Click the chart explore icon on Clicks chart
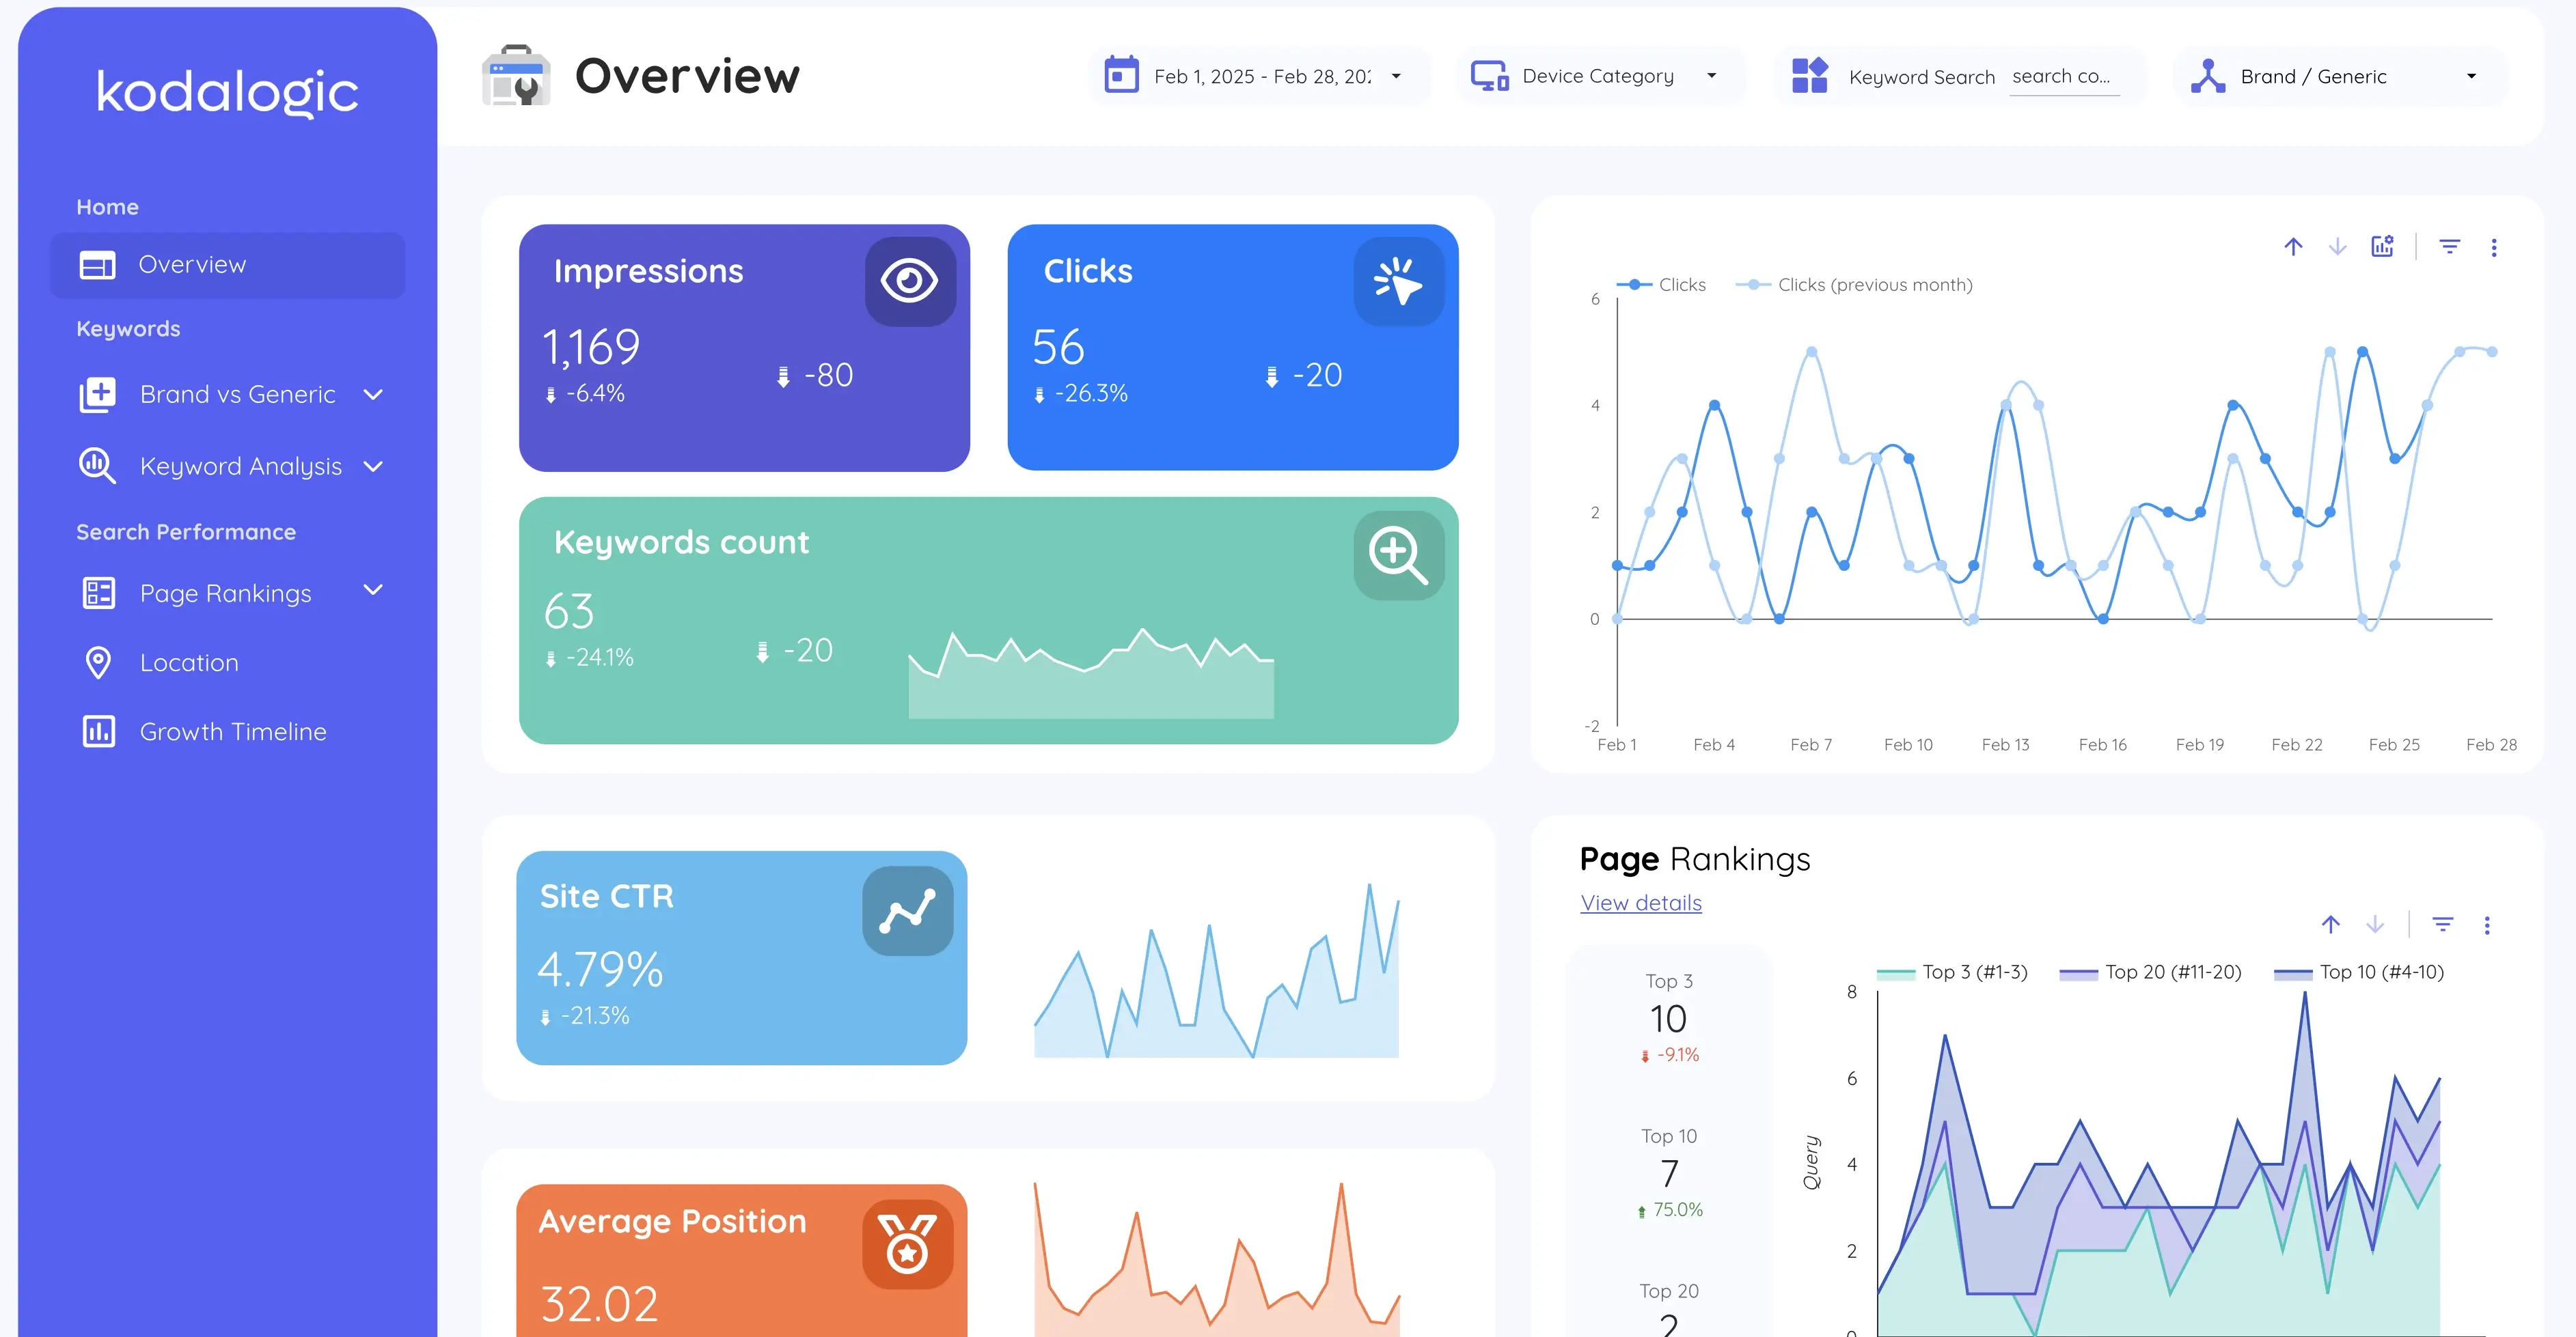This screenshot has height=1337, width=2576. pyautogui.click(x=2383, y=247)
